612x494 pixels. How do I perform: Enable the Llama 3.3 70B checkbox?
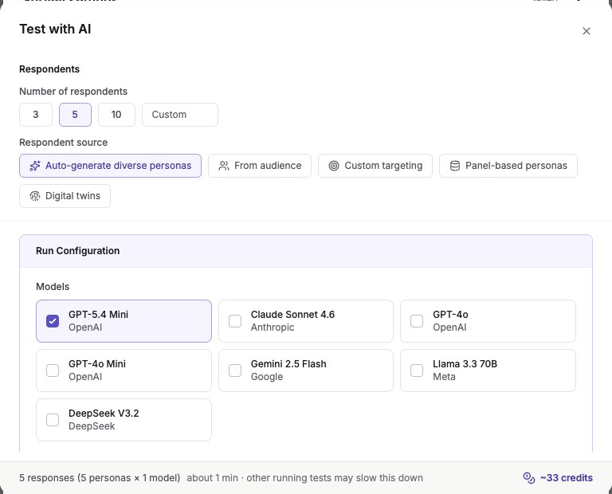point(417,370)
